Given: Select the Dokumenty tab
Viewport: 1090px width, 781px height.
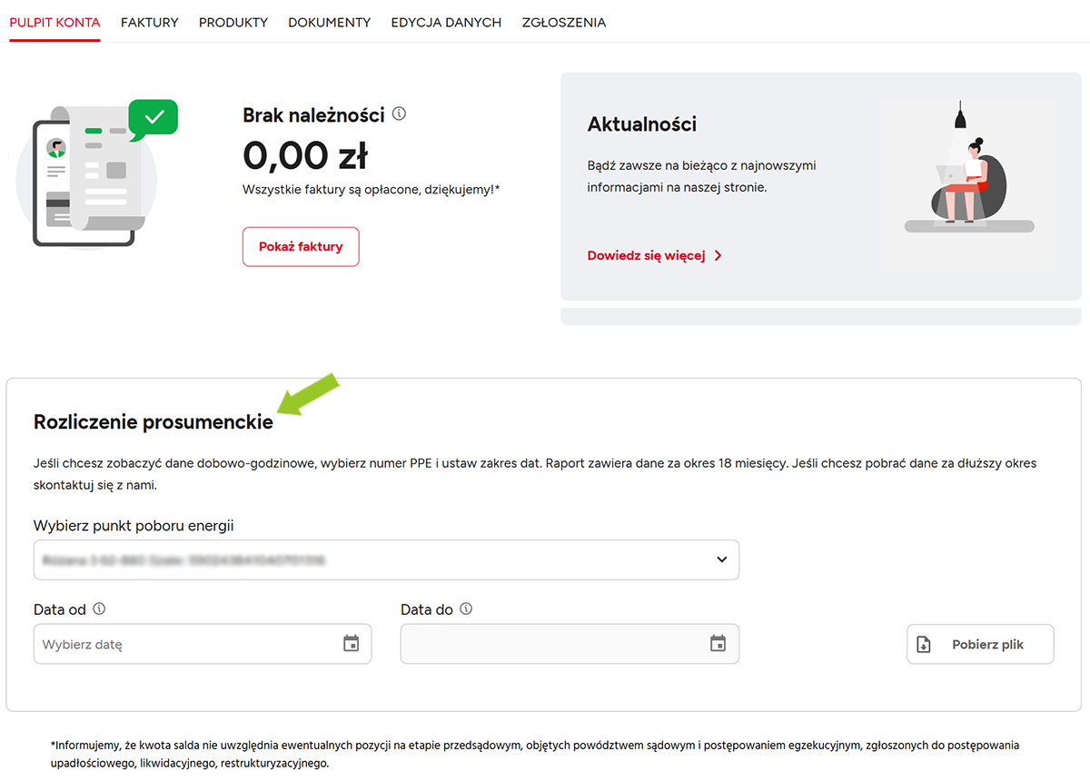Looking at the screenshot, I should tap(330, 23).
